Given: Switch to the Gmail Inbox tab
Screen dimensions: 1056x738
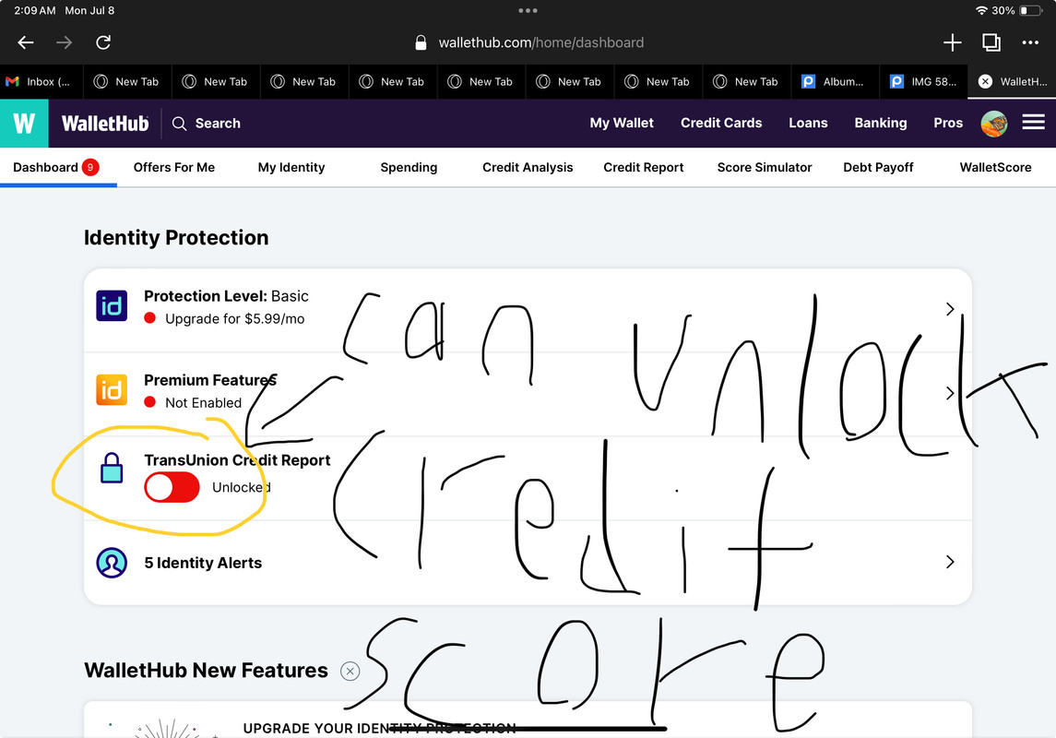Looking at the screenshot, I should pyautogui.click(x=42, y=81).
